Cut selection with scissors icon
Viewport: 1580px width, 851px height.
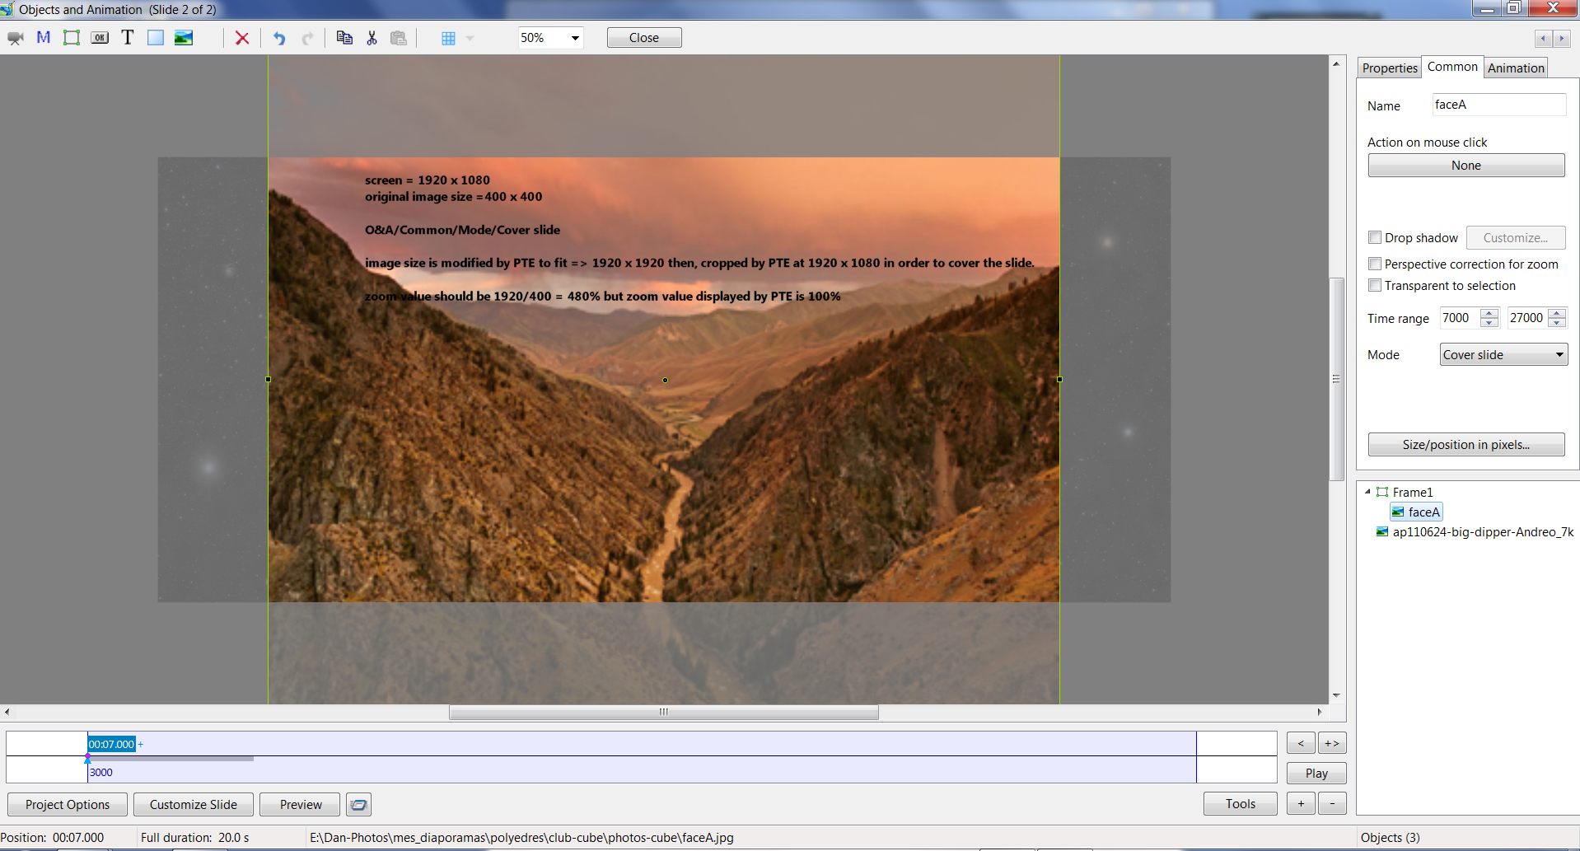click(372, 38)
